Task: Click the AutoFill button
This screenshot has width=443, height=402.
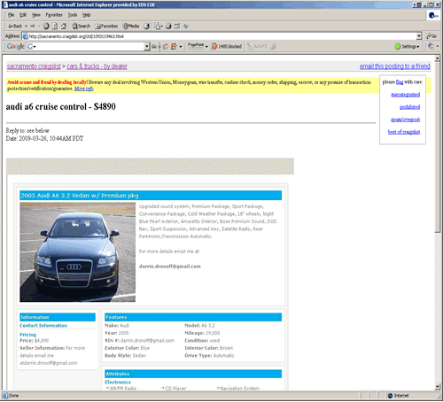Action: (257, 46)
